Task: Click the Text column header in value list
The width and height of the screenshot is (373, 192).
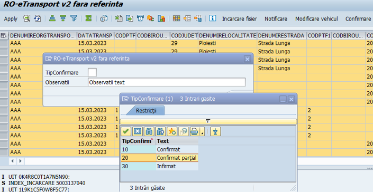Action: (177, 141)
